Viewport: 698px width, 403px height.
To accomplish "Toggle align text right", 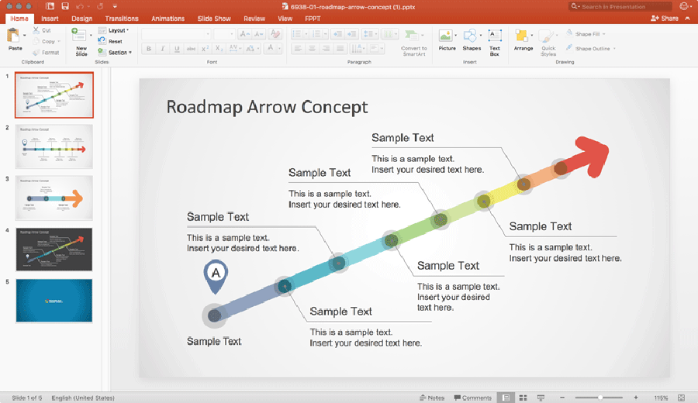I will coord(327,49).
